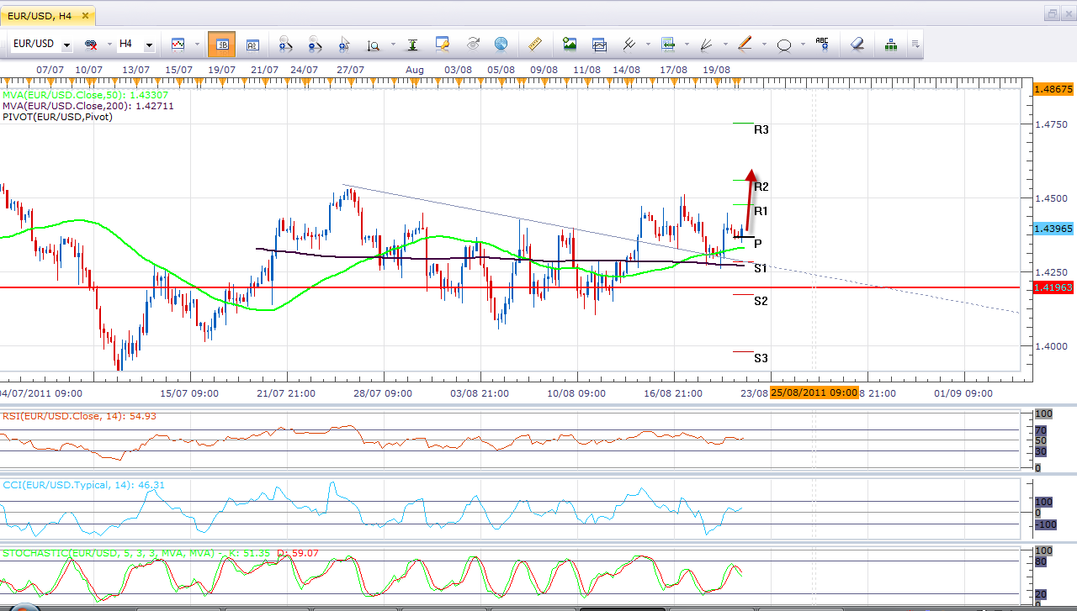Click the restore window icon at top right
Screen dimensions: 1077x611
[1052, 13]
